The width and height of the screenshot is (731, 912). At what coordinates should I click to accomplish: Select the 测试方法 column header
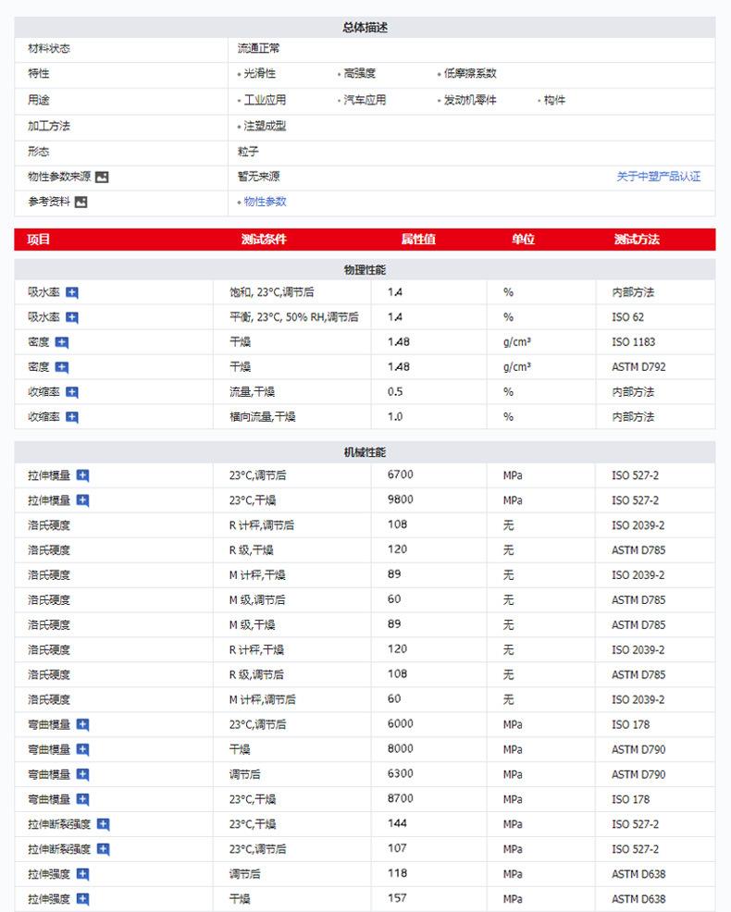coord(636,240)
